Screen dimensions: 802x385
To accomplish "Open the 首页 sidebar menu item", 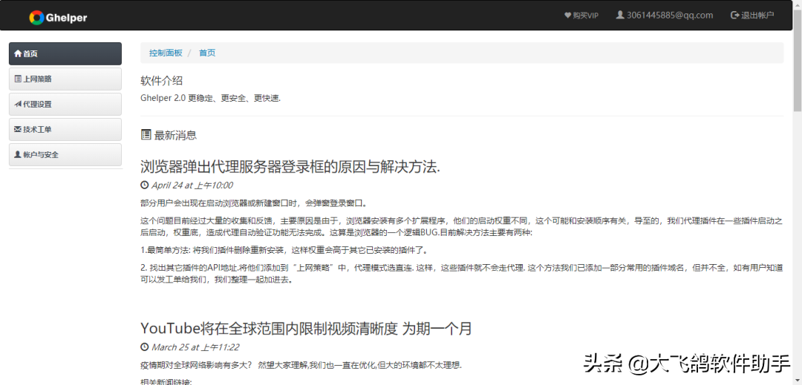I will click(x=65, y=53).
